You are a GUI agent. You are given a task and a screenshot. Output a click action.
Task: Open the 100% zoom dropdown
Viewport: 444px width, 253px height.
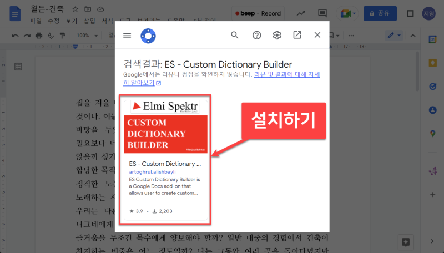(87, 36)
